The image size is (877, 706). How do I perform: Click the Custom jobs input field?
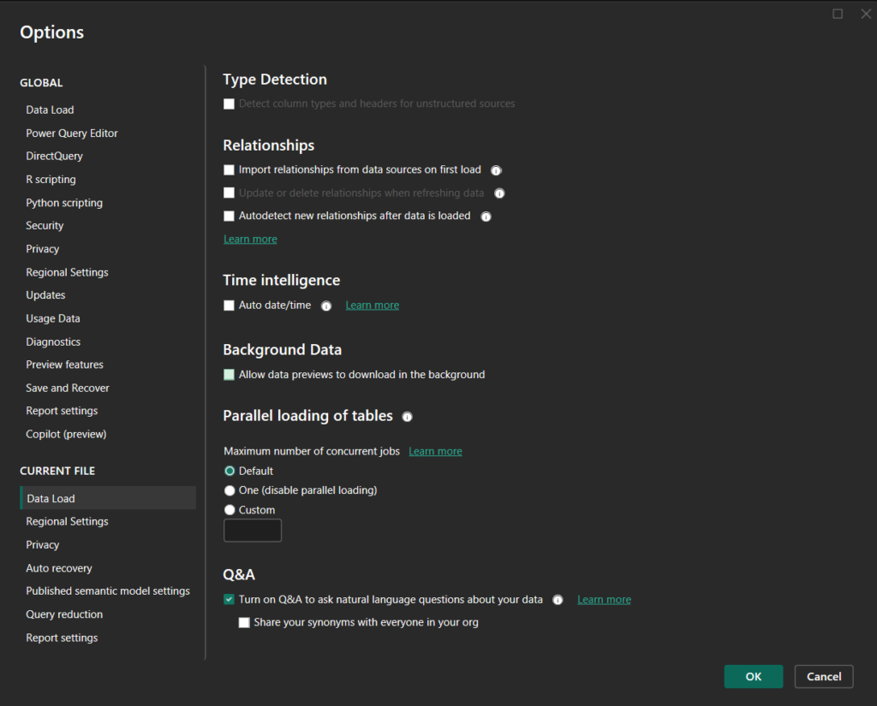tap(252, 530)
